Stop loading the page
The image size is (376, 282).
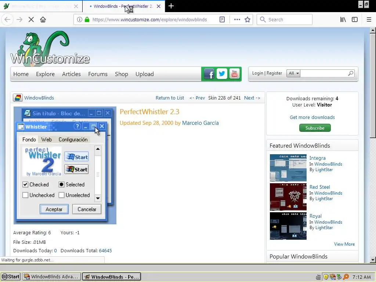pos(31,20)
